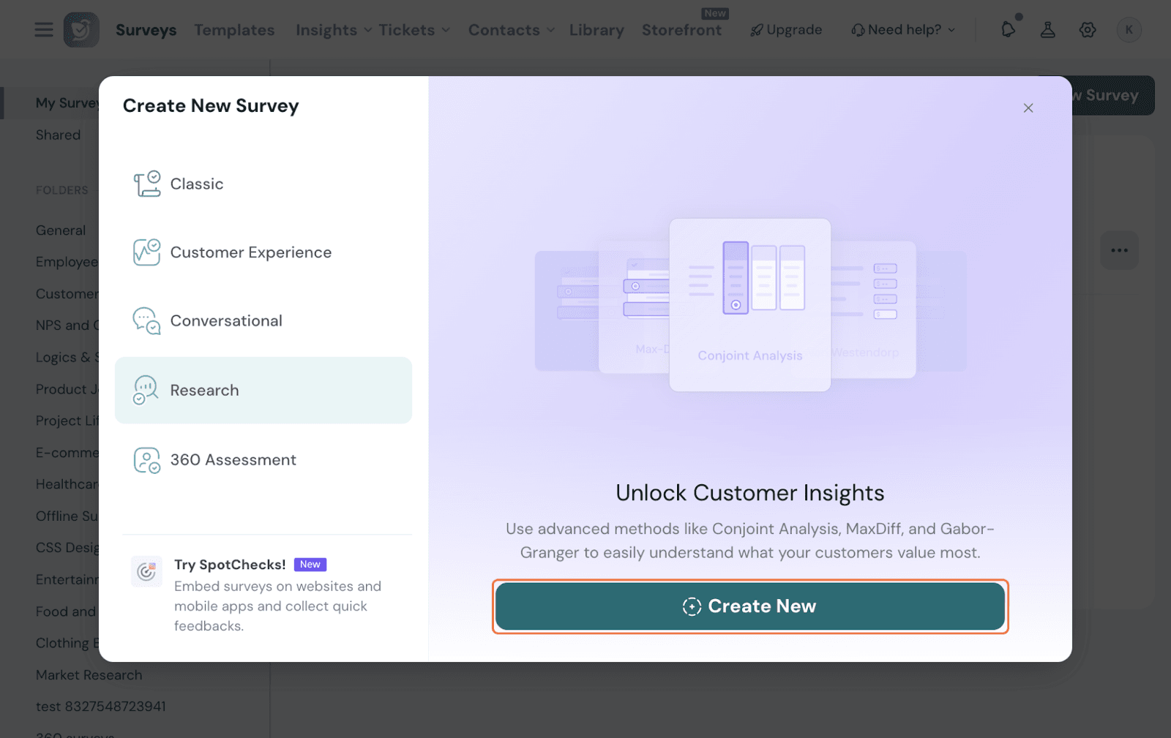
Task: Expand the Insights dropdown menu
Action: point(334,30)
